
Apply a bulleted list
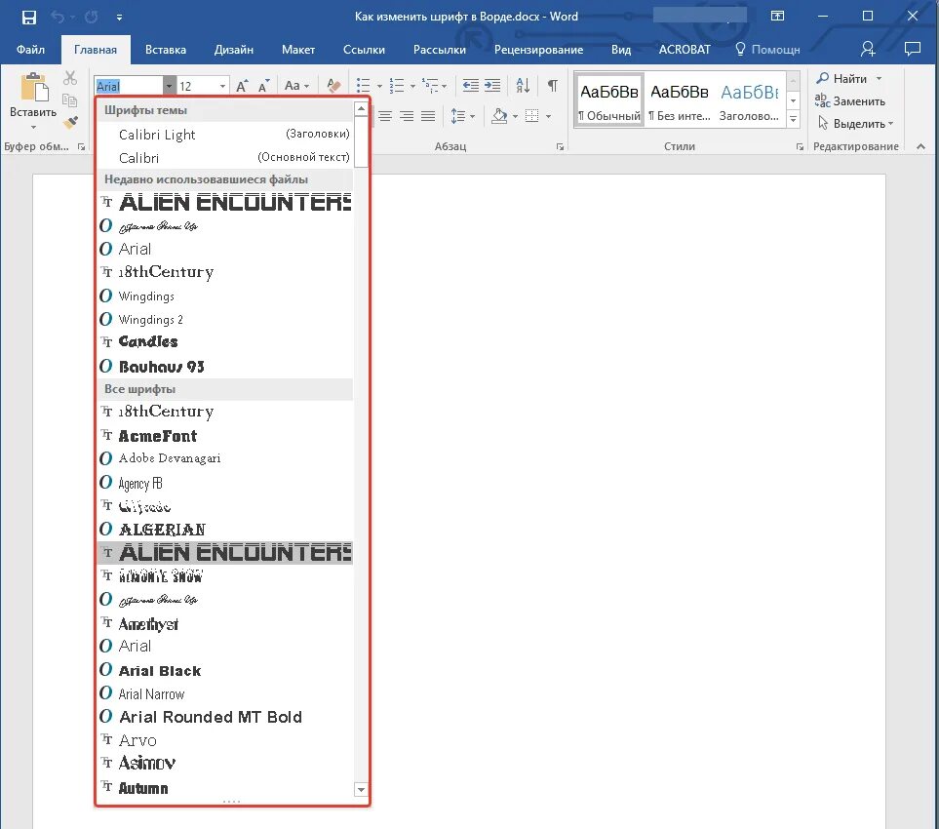(x=363, y=86)
